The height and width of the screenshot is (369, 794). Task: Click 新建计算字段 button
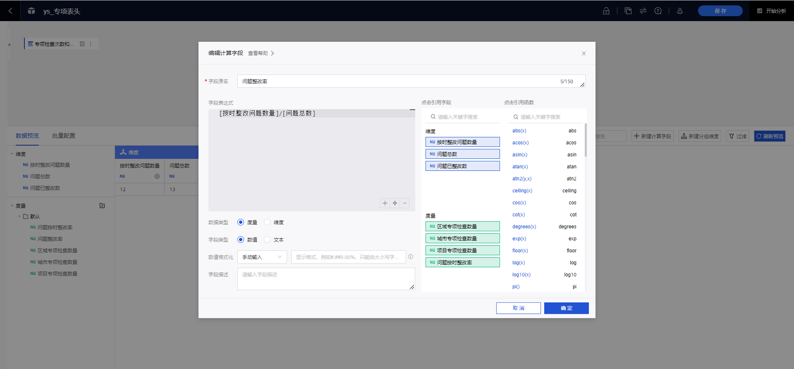[653, 136]
